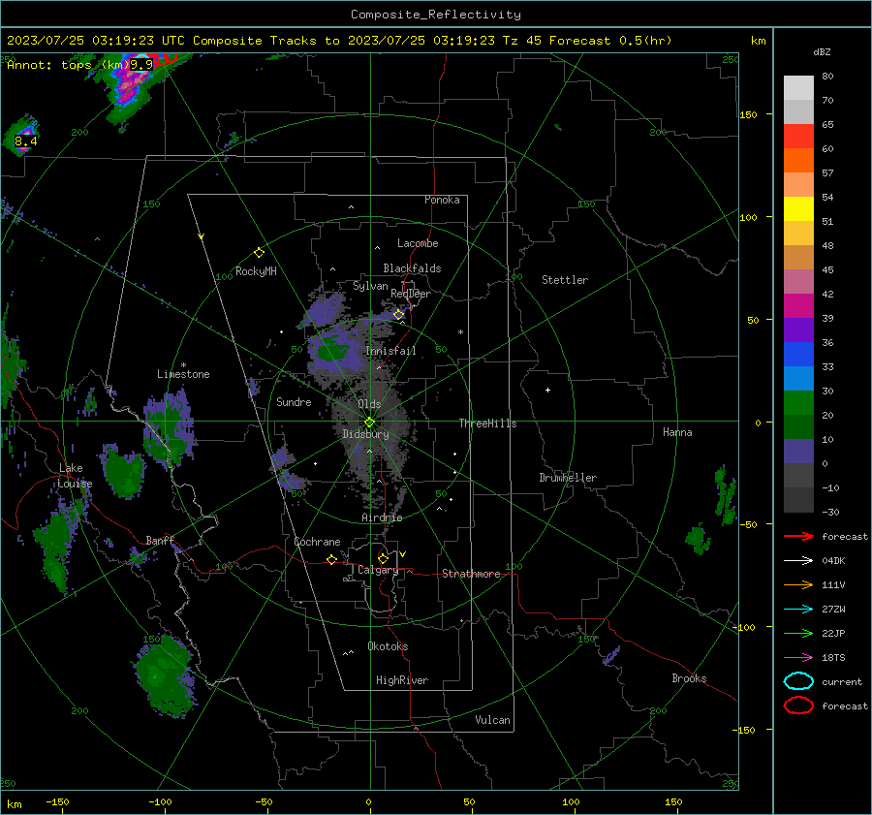Click the Okotoks town label
This screenshot has width=872, height=815.
point(388,646)
